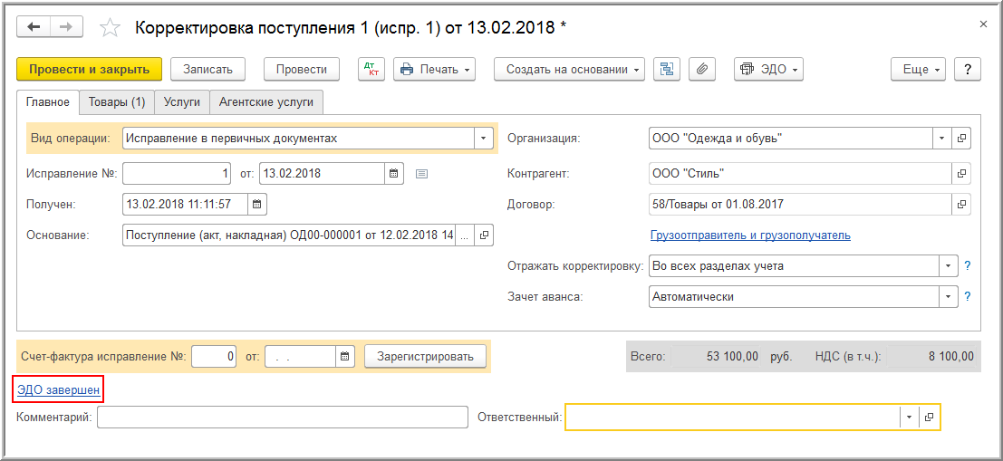Open the Организация dropdown list

pyautogui.click(x=942, y=139)
